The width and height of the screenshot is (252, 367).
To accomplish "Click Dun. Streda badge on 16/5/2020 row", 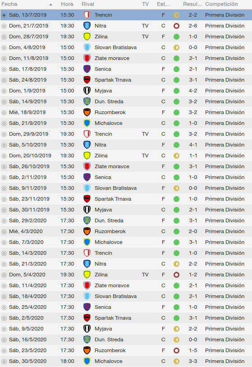I will pos(87,339).
